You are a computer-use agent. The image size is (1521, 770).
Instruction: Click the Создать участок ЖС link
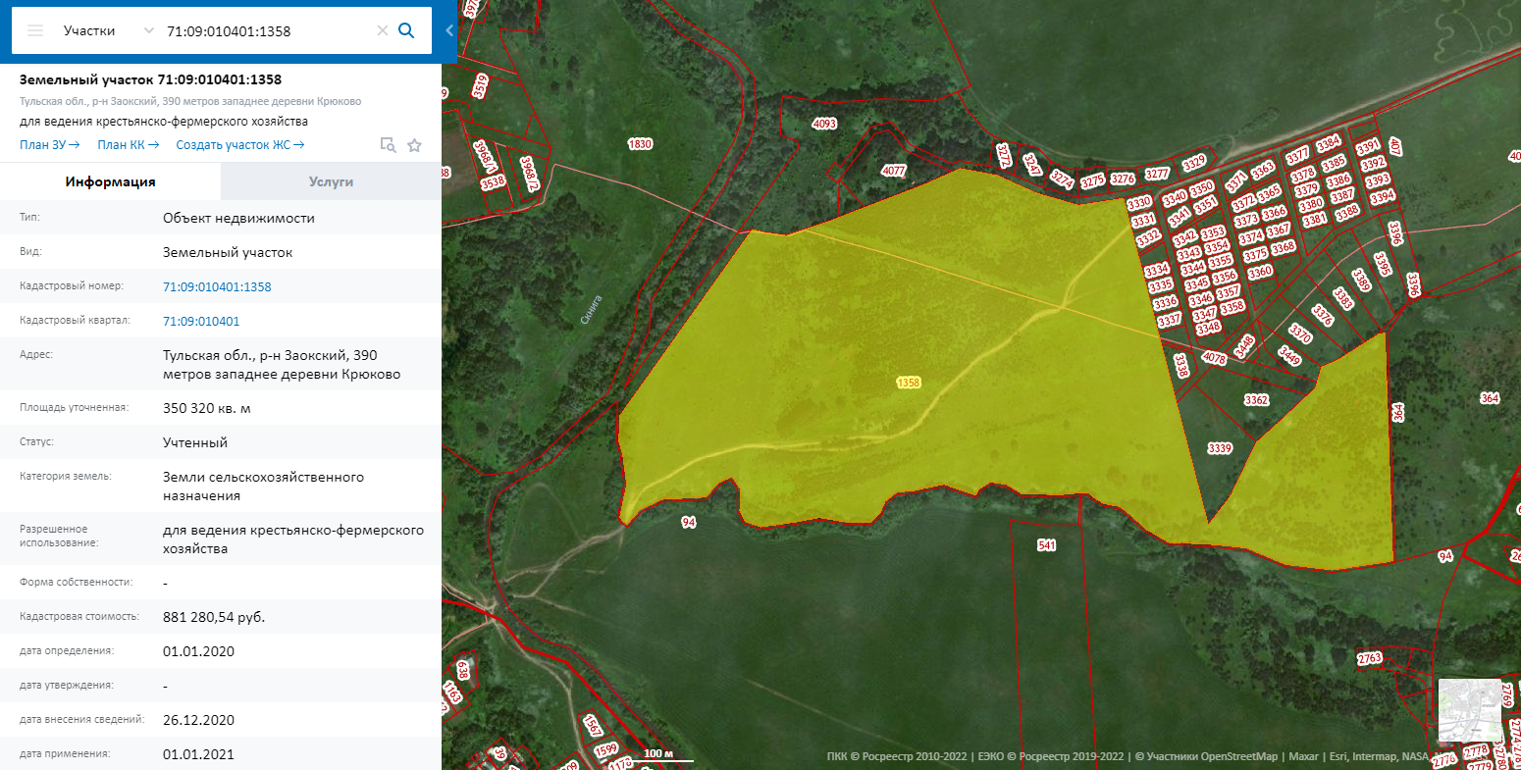[240, 145]
